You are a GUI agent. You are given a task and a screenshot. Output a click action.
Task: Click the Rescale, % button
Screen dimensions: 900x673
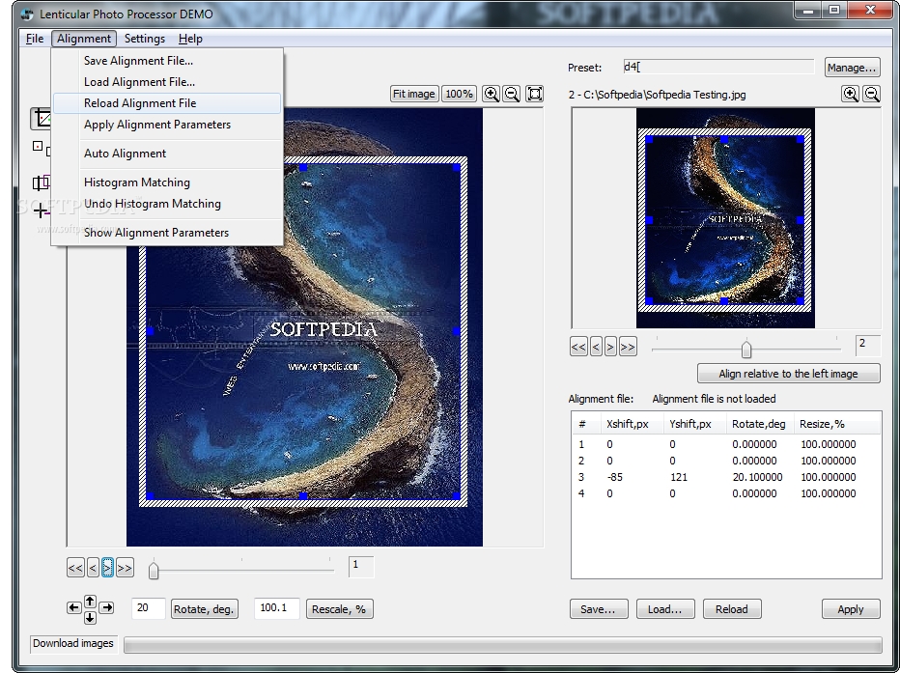click(x=339, y=608)
